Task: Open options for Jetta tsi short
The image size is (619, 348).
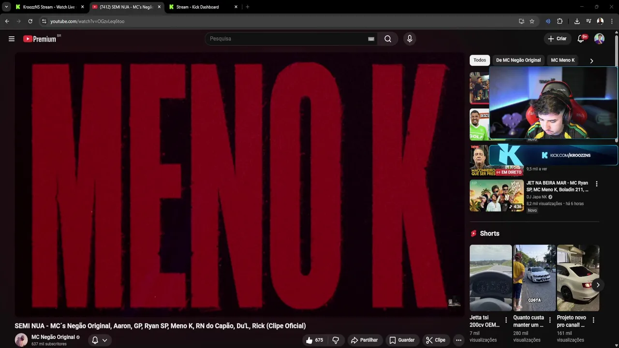Action: (506, 320)
